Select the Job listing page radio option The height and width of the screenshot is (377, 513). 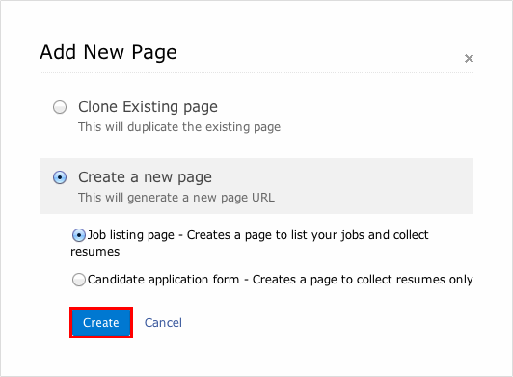click(79, 235)
